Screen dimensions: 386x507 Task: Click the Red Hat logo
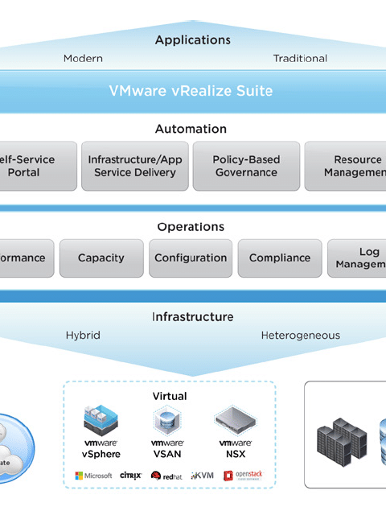tap(166, 476)
